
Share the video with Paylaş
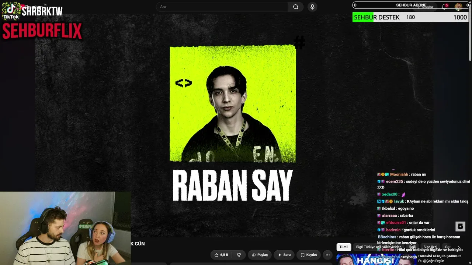(x=260, y=255)
